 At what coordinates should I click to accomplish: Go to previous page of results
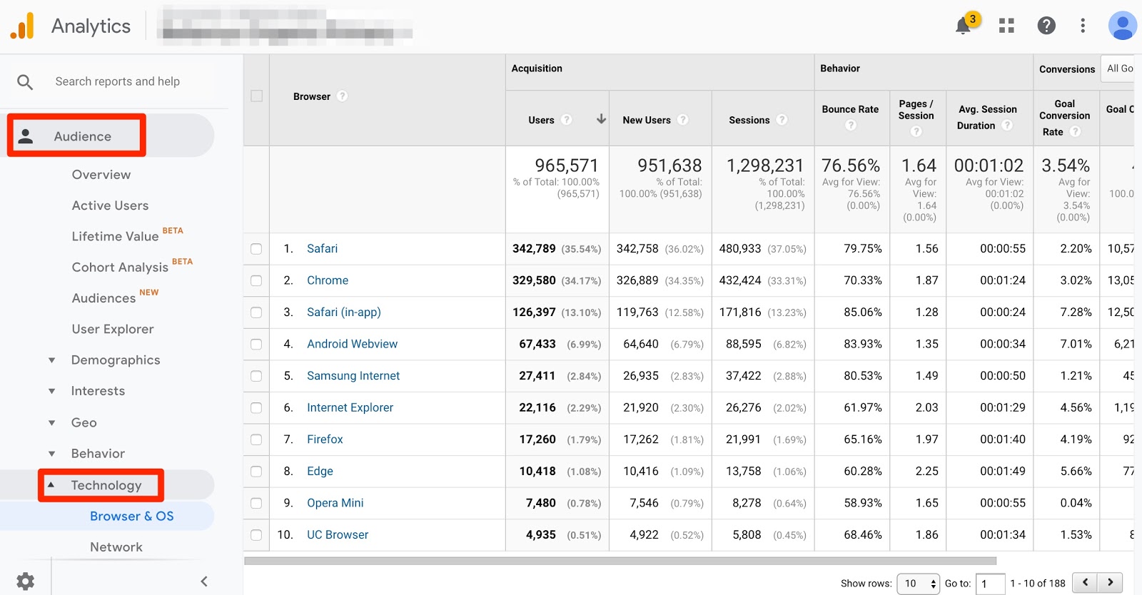pos(1085,582)
